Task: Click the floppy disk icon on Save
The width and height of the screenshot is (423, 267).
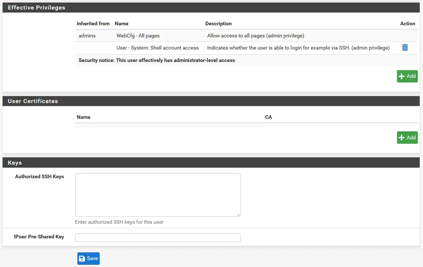Action: click(x=82, y=259)
